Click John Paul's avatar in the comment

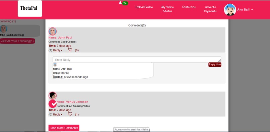[x=53, y=31]
